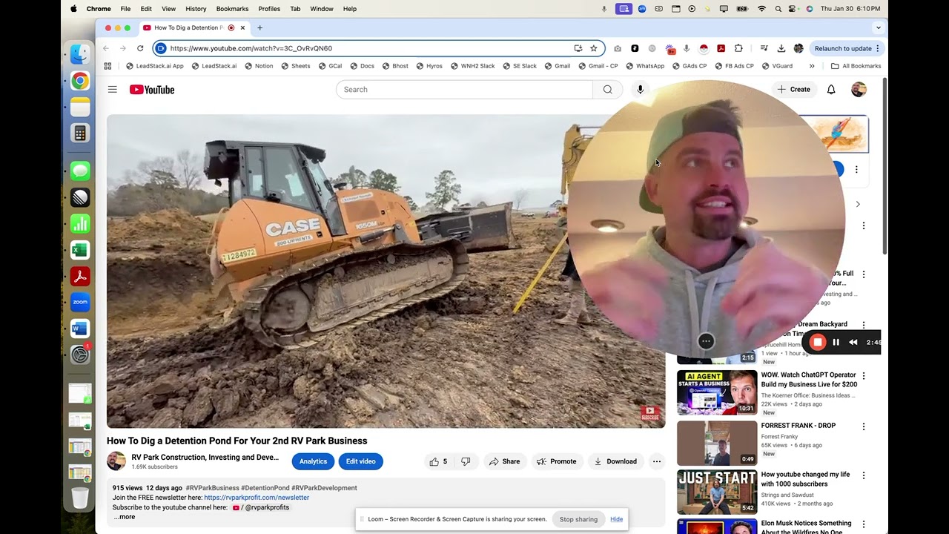Click the YouTube search magnifier button
The height and width of the screenshot is (534, 949).
607,90
